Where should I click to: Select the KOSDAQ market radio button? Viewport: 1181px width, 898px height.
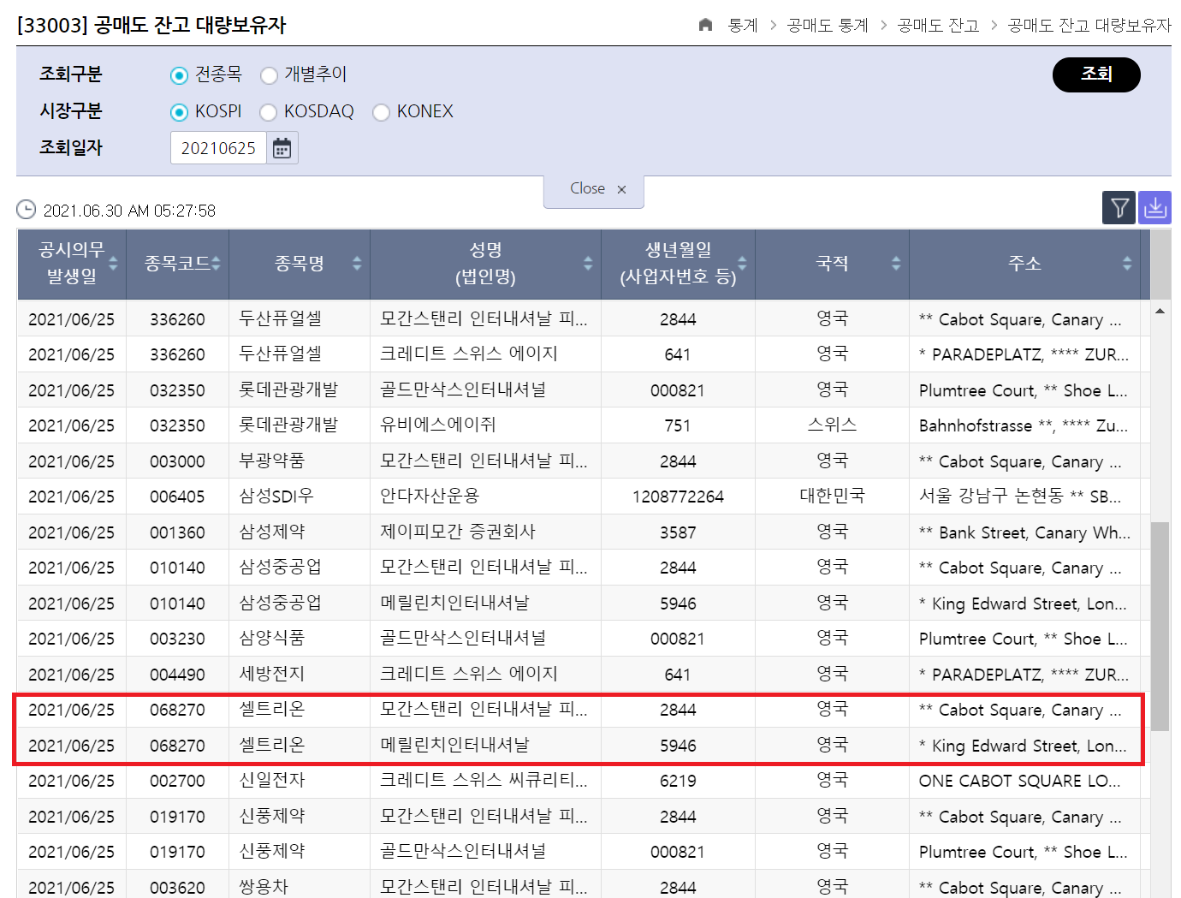269,112
